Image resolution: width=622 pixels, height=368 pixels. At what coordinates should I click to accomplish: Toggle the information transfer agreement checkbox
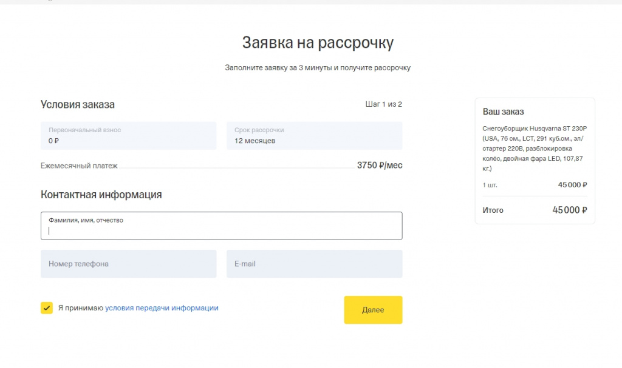(x=46, y=307)
